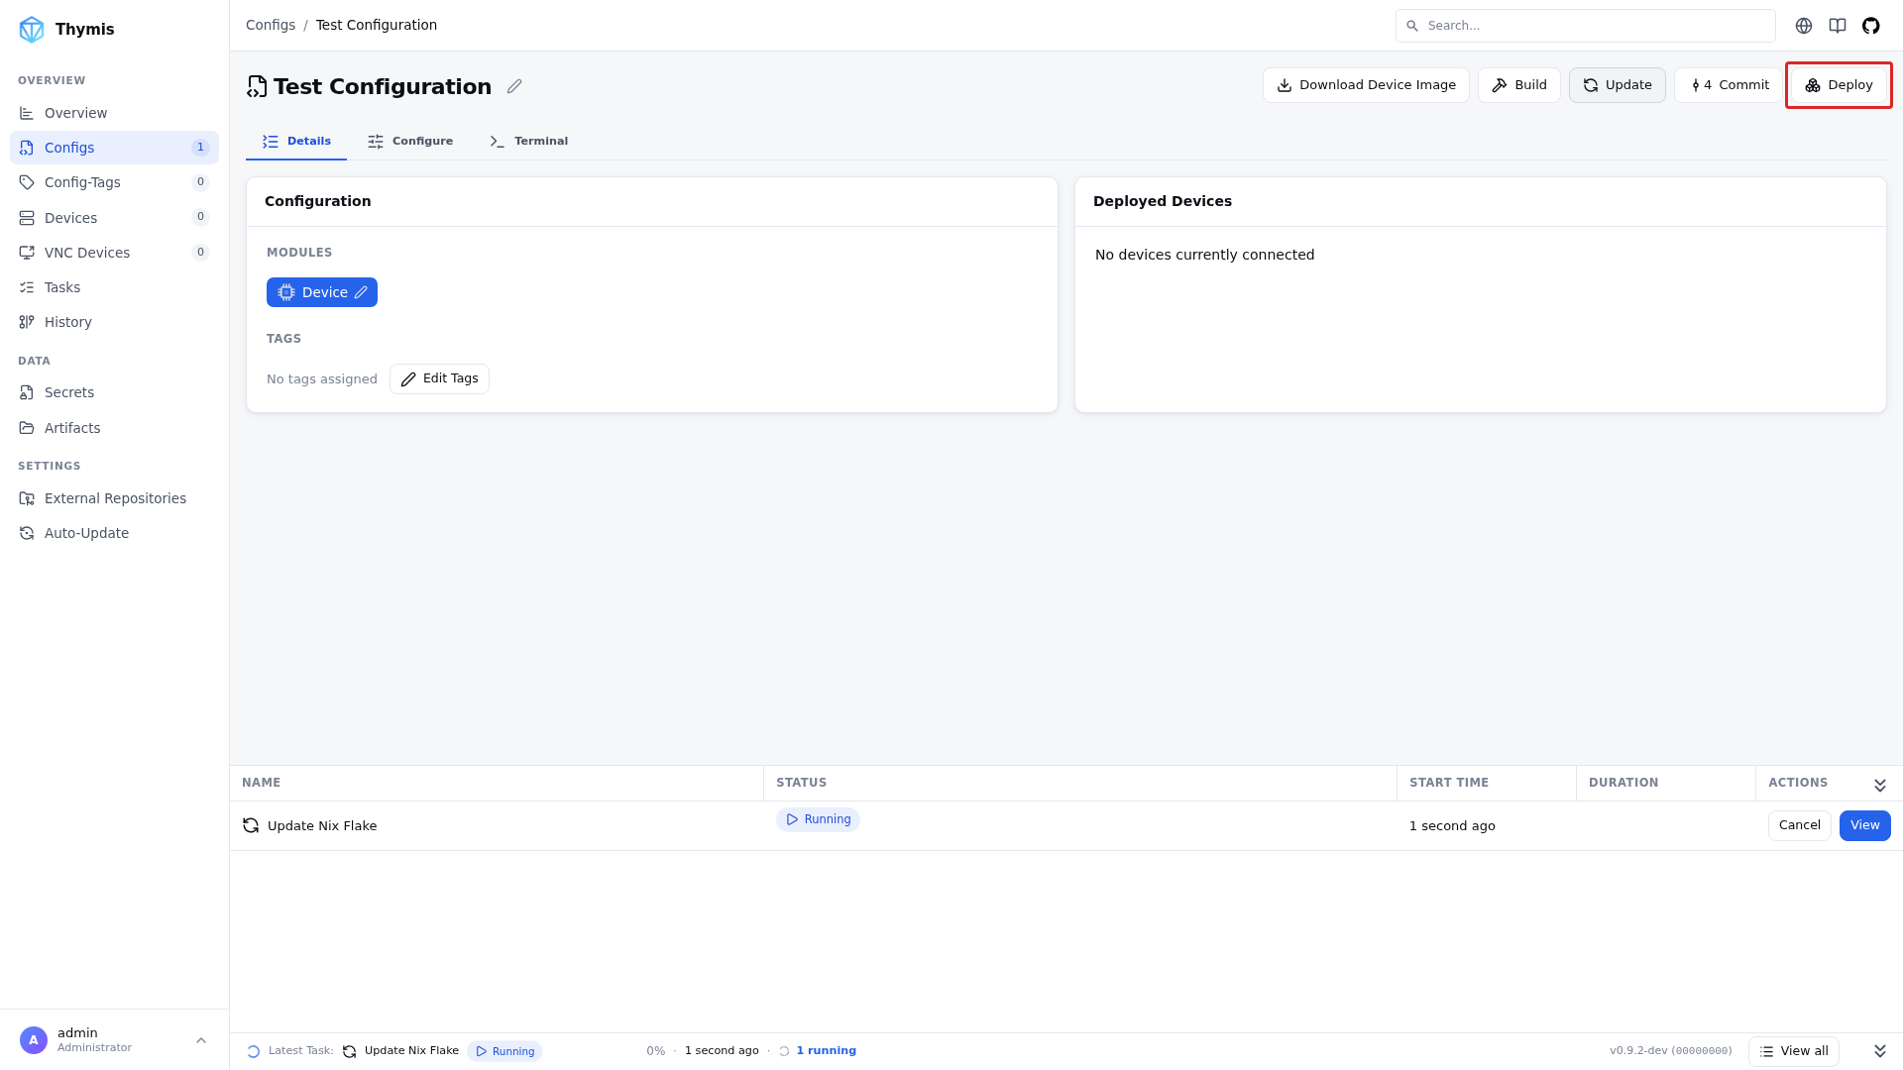The image size is (1903, 1070).
Task: Collapse the bottom status bar chevron
Action: (x=1879, y=1051)
